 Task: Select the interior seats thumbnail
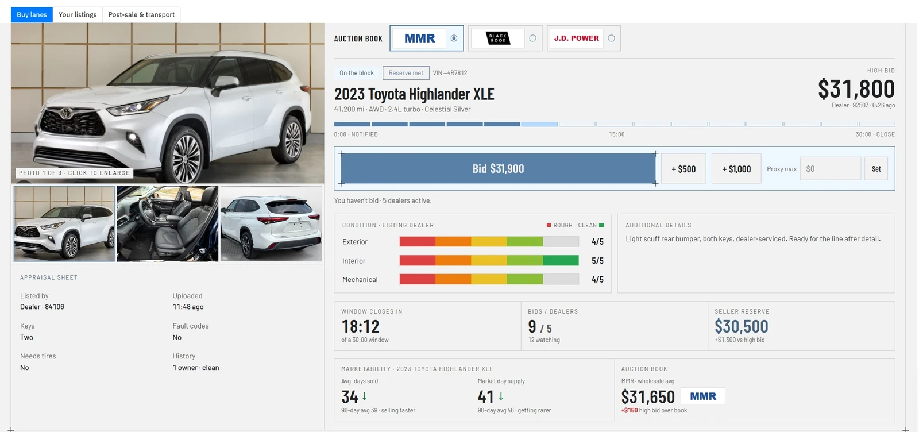point(168,223)
